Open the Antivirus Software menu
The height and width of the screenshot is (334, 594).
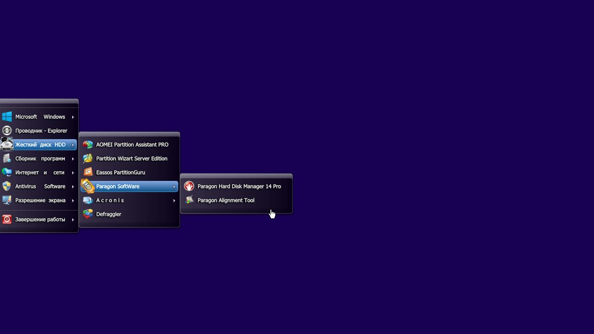click(39, 186)
